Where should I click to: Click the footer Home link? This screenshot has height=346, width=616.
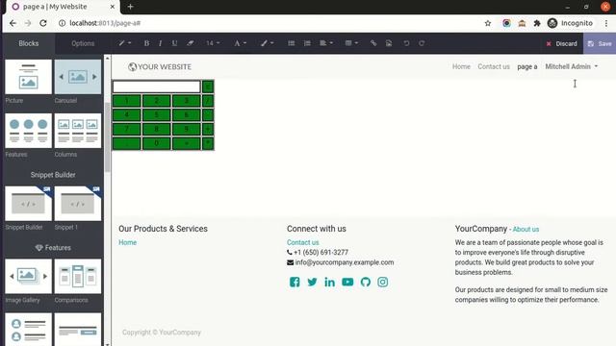pos(128,242)
